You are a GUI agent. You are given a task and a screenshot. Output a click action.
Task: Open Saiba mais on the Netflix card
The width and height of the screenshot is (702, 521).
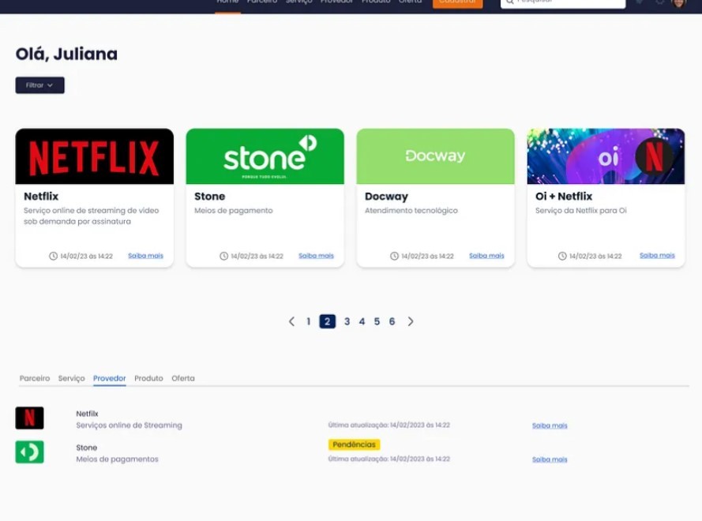click(x=145, y=256)
